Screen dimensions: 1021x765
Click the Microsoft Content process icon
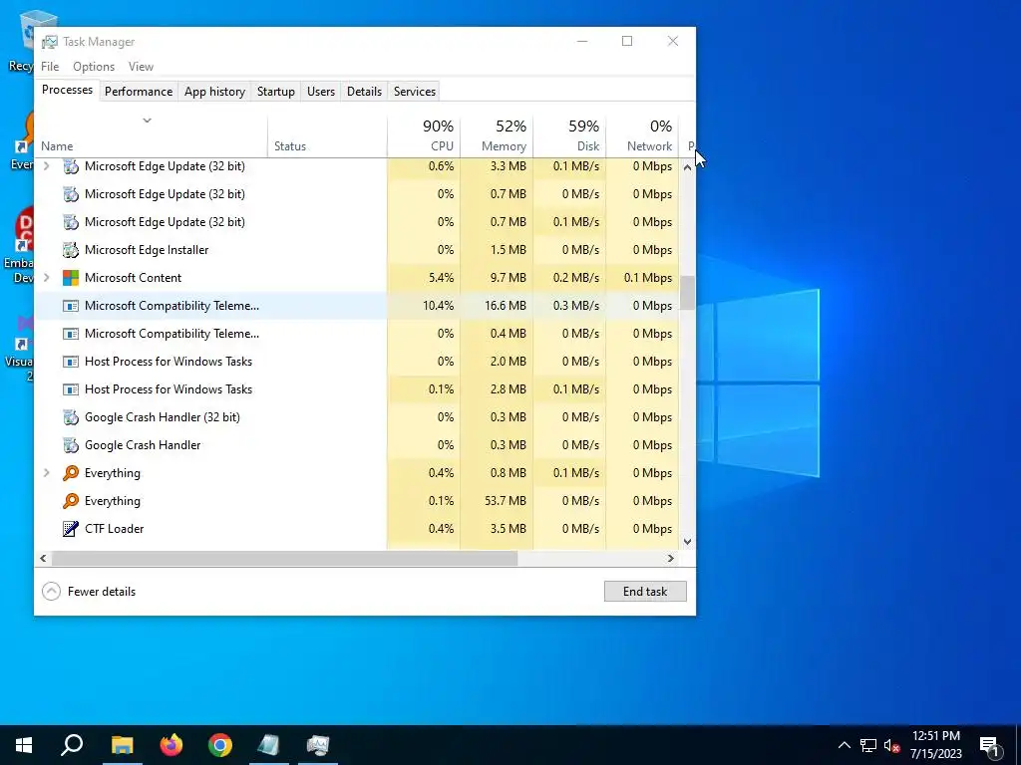(x=71, y=278)
